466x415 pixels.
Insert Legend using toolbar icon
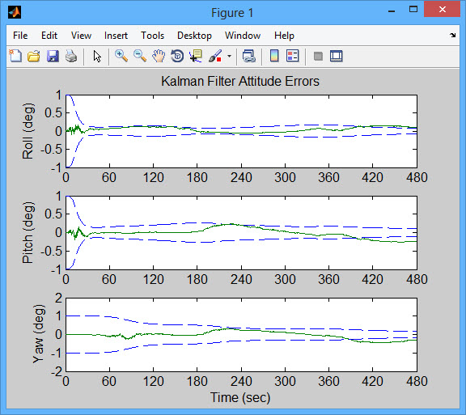292,56
